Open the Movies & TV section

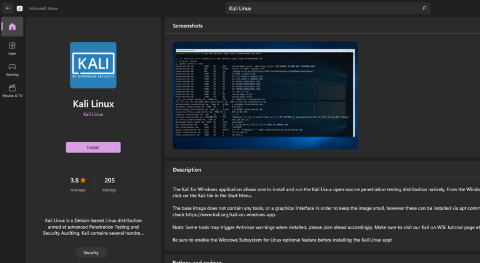pyautogui.click(x=12, y=91)
